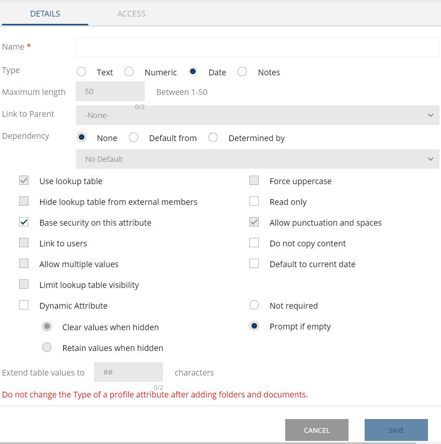441x444 pixels.
Task: Check Do not copy content
Action: tap(254, 243)
